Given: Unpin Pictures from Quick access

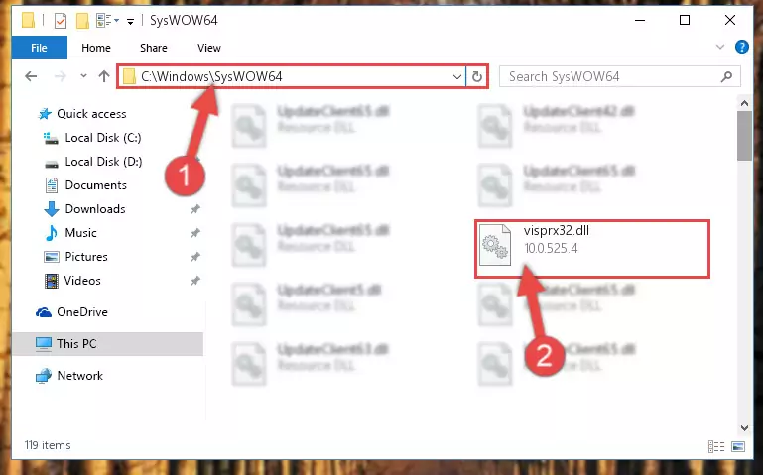Looking at the screenshot, I should click(x=195, y=257).
